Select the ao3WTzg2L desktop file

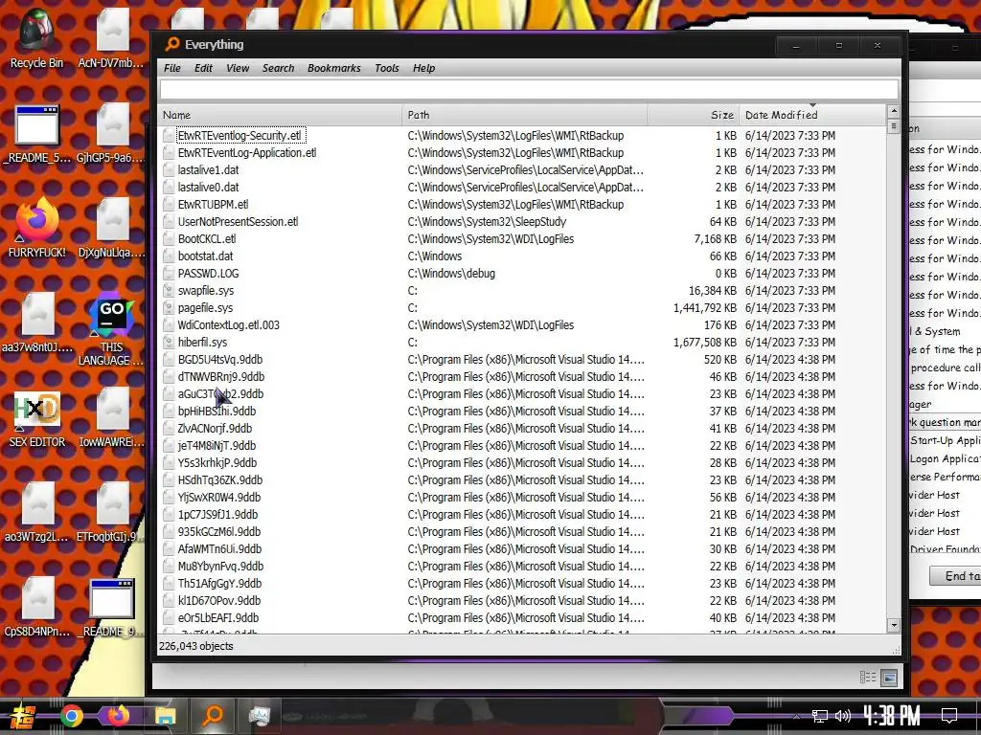37,513
